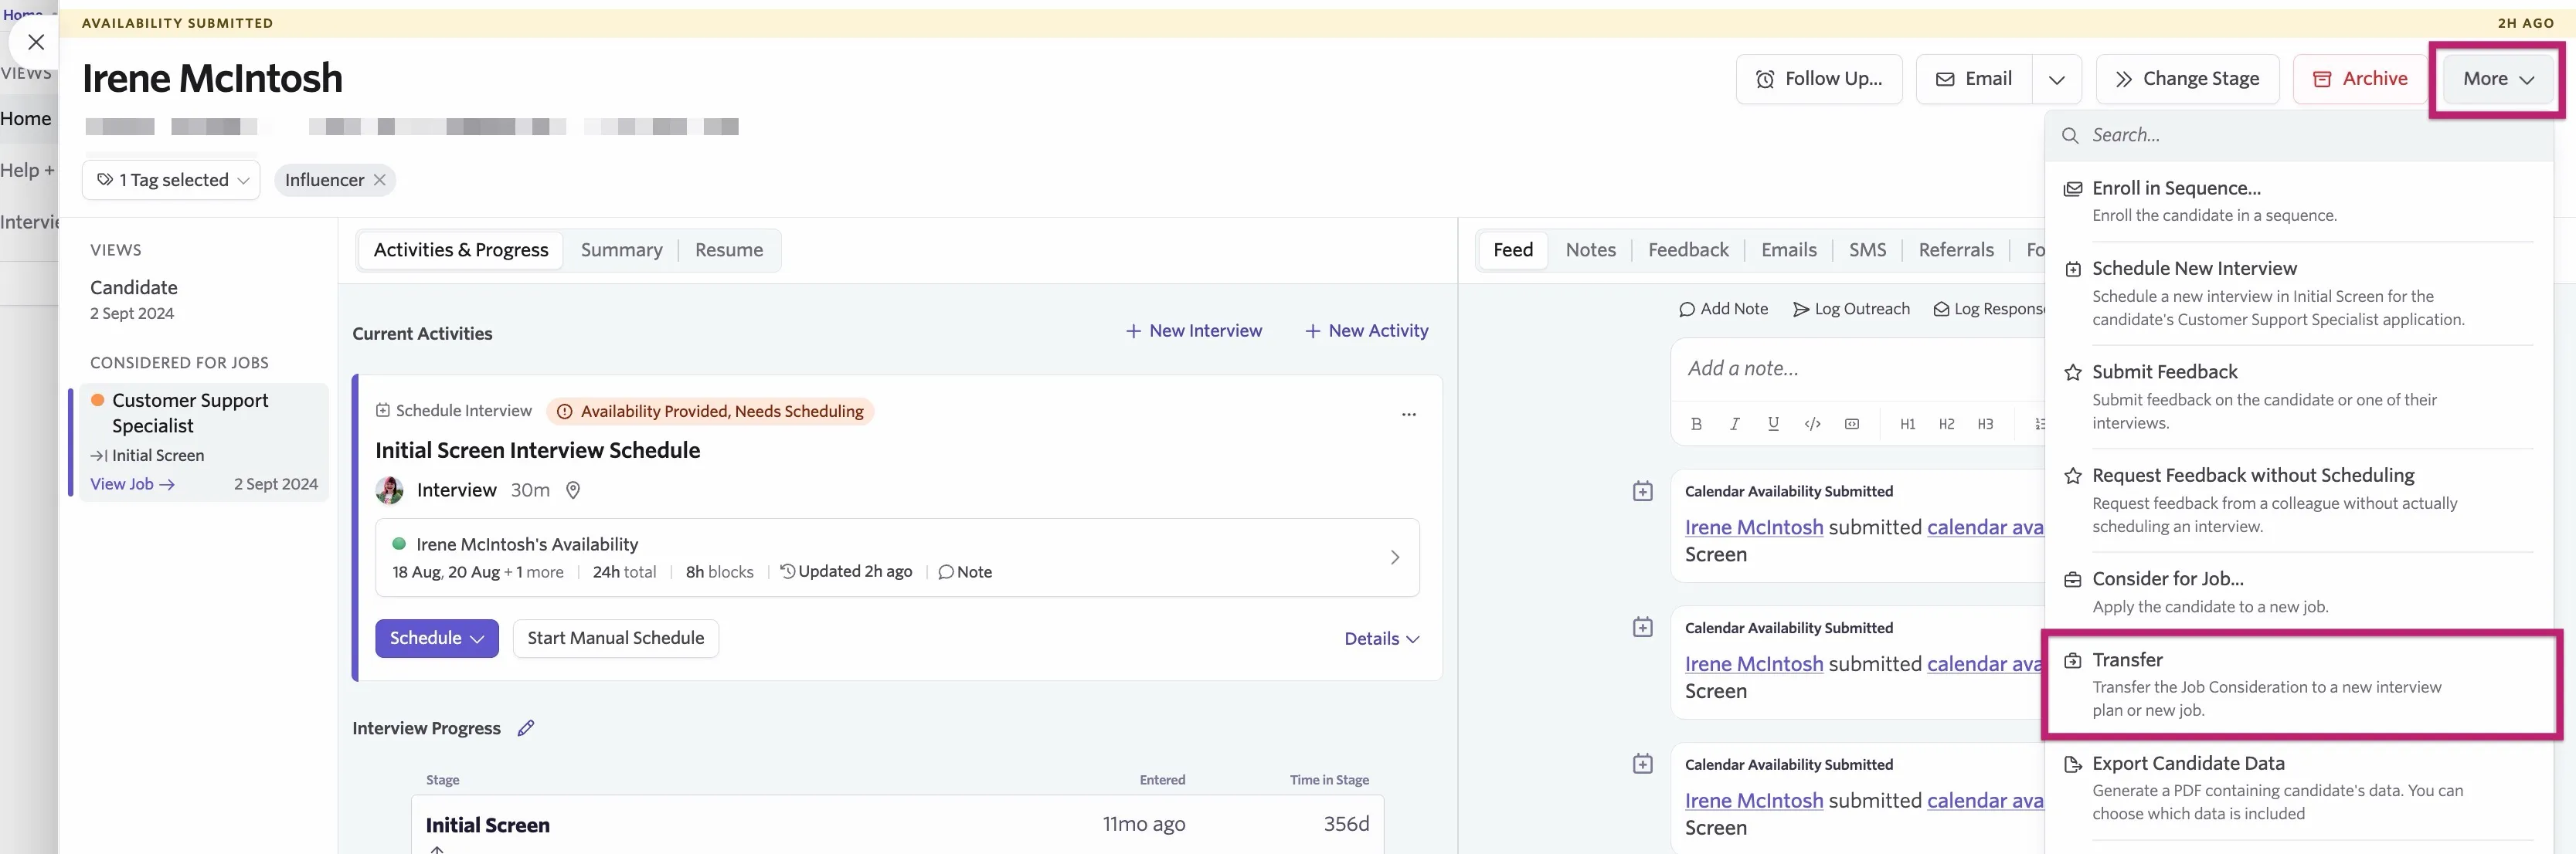Open the purple Schedule dropdown button
The height and width of the screenshot is (854, 2576).
(437, 639)
